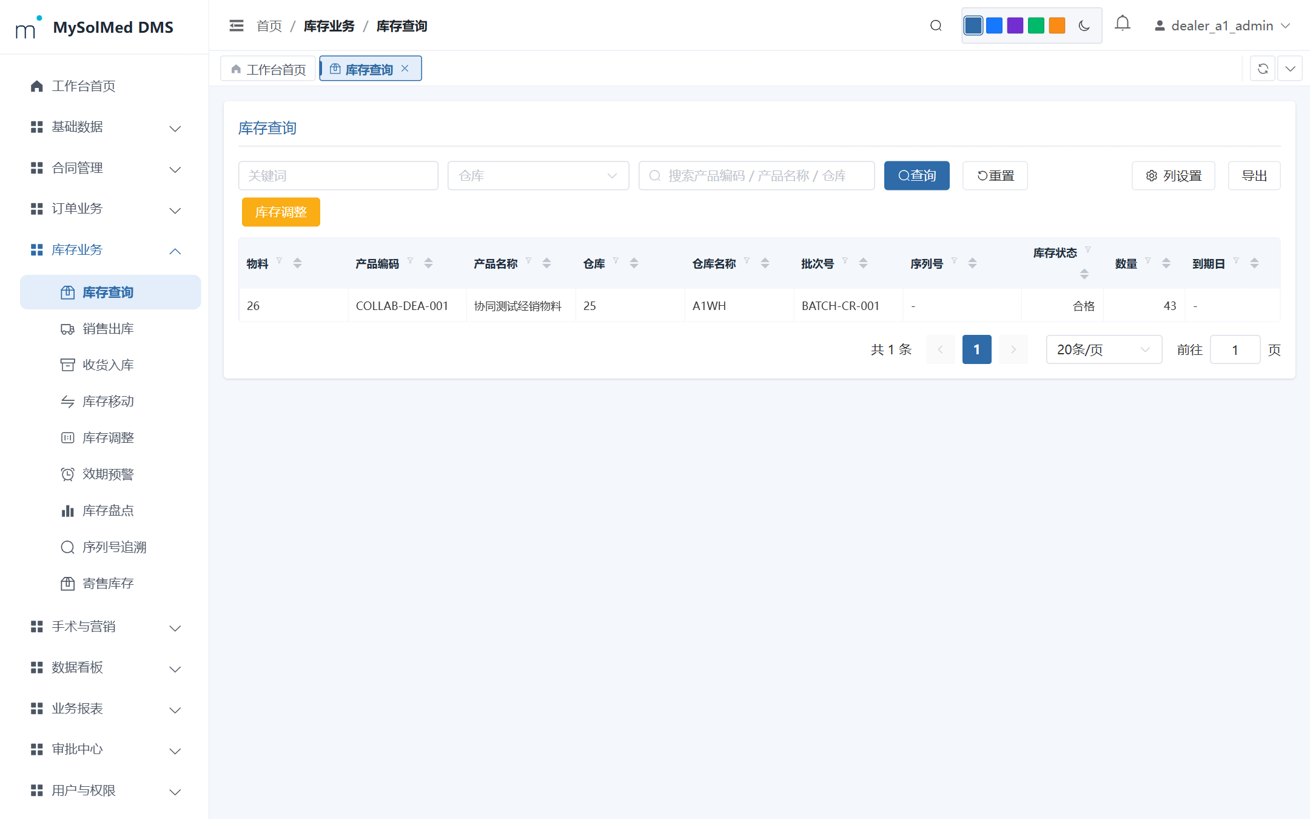1310x819 pixels.
Task: Open 寄售库存 in the sidebar
Action: tap(110, 584)
